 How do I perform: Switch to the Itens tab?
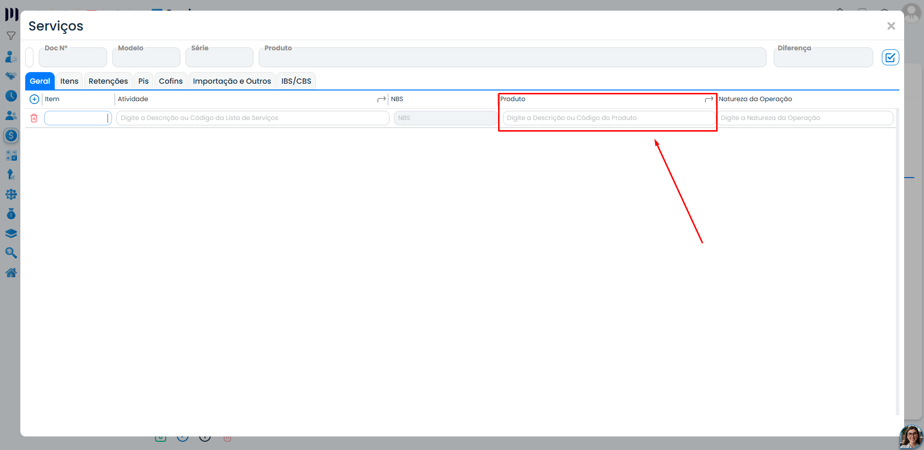(69, 81)
